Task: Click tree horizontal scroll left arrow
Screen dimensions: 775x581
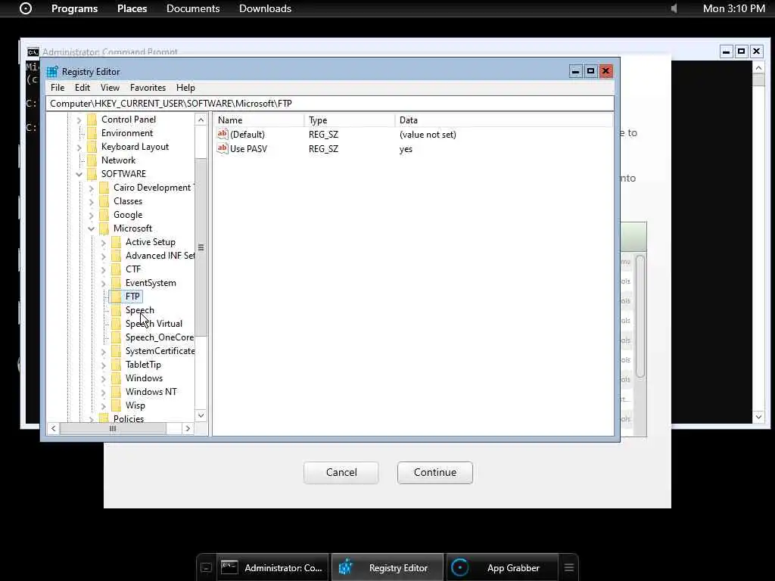Action: coord(54,428)
